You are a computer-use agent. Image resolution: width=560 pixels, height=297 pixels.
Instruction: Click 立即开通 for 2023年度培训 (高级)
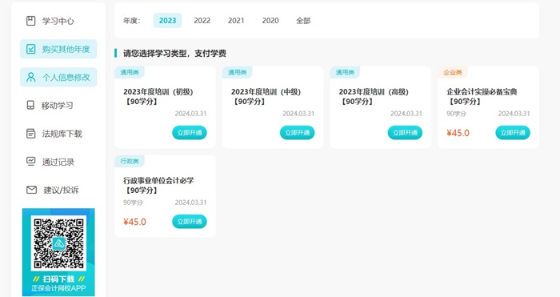(x=405, y=133)
